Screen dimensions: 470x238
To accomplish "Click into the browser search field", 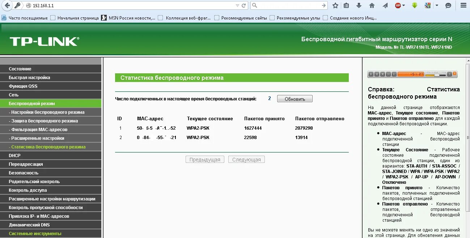I will point(289,5).
